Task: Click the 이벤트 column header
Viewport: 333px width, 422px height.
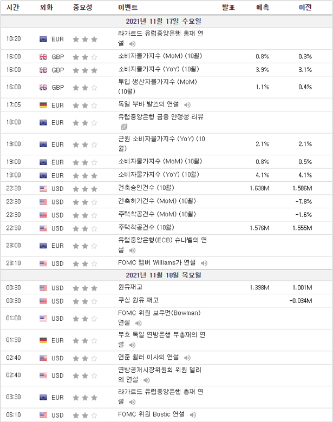Action: pyautogui.click(x=128, y=7)
